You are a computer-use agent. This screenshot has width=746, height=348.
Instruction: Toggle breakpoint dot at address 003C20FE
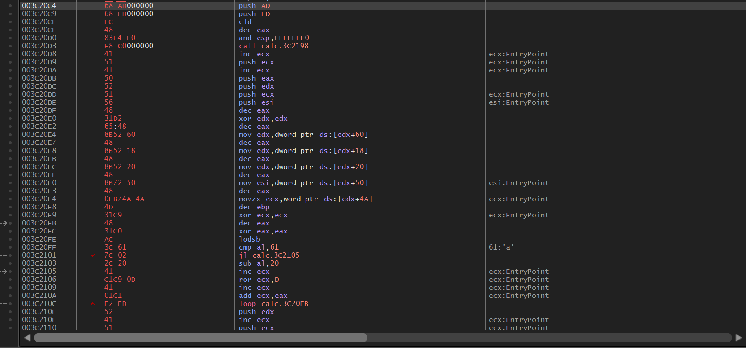[10, 239]
